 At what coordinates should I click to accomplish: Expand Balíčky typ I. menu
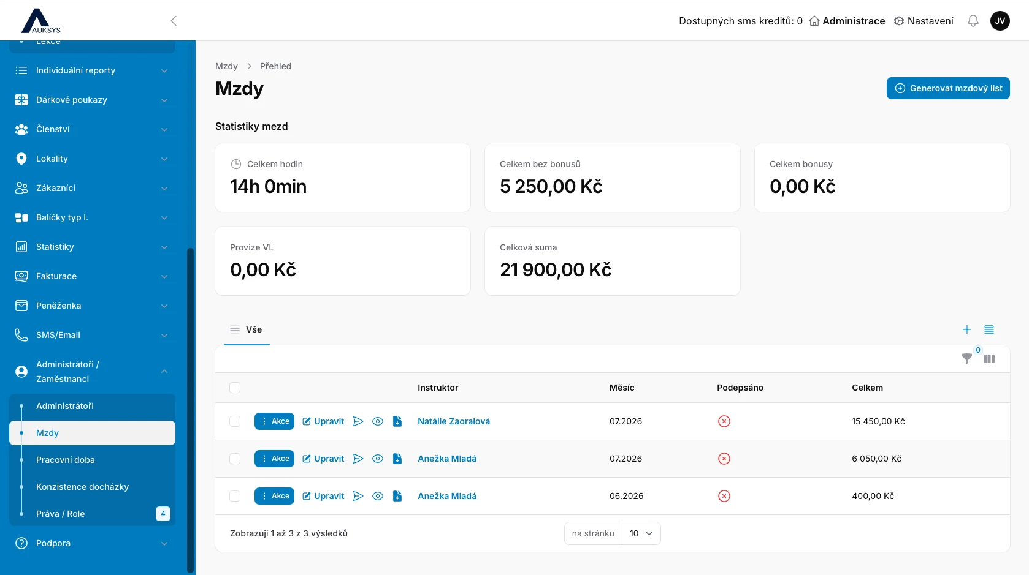pos(92,217)
